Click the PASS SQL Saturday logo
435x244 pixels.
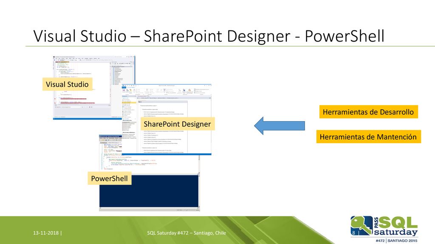pos(384,226)
